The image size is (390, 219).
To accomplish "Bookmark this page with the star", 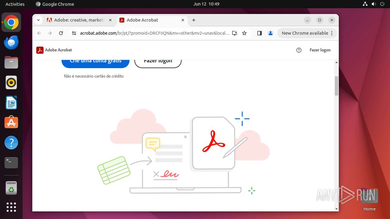I will (x=244, y=33).
